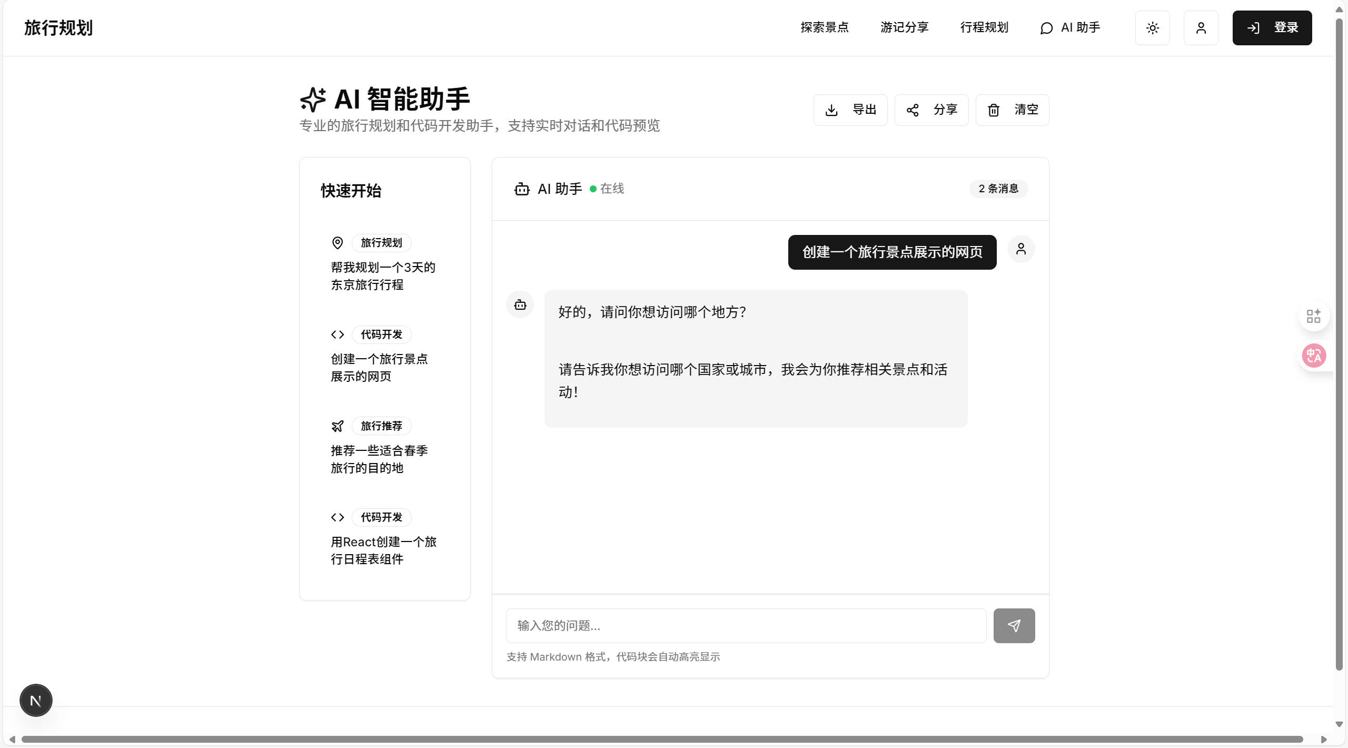Click the horizontal scrollbar at page bottom
This screenshot has height=748, width=1348.
point(661,739)
